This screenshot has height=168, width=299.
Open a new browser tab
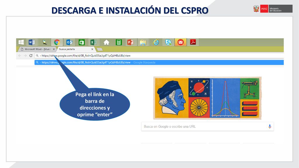tap(100, 49)
